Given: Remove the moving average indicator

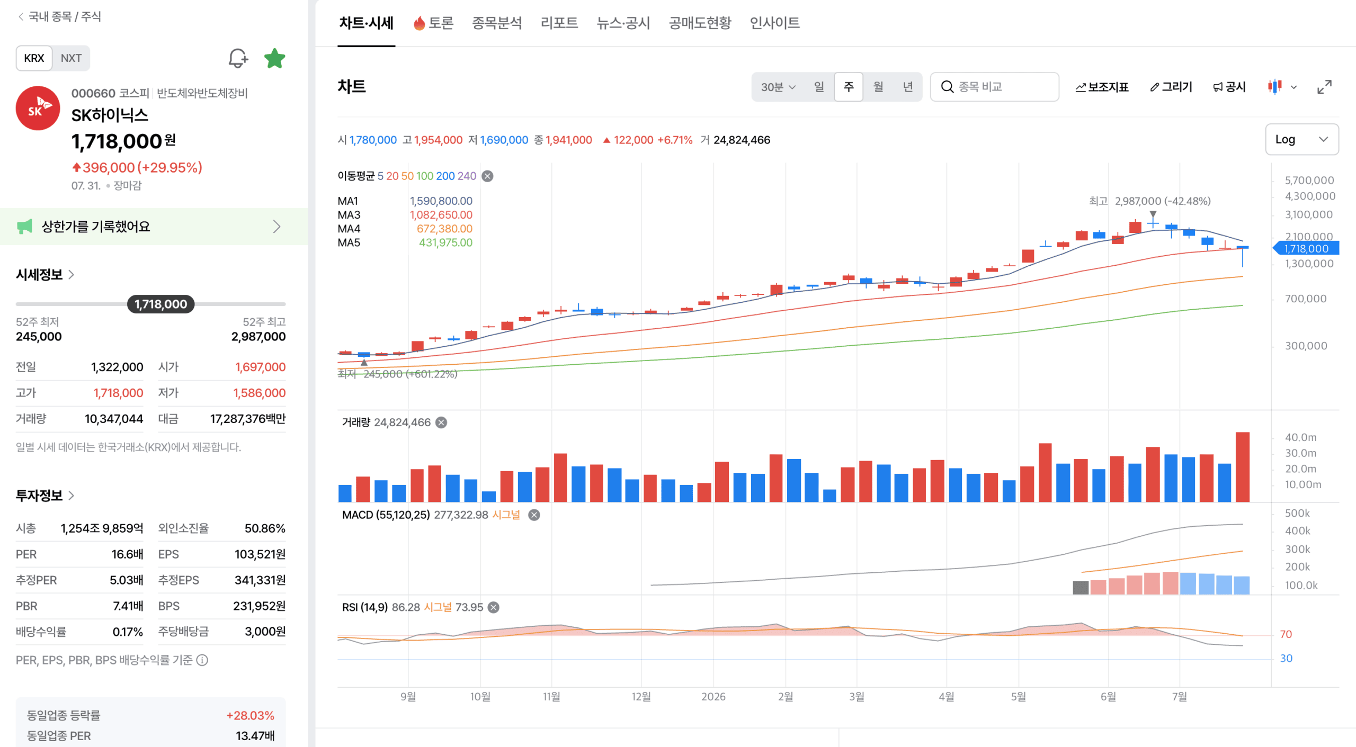Looking at the screenshot, I should coord(487,176).
